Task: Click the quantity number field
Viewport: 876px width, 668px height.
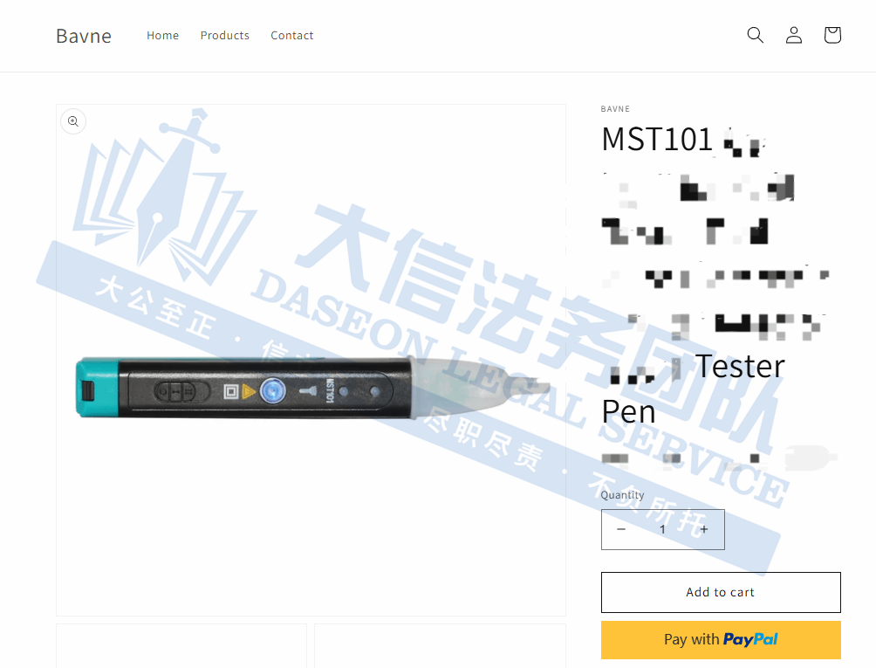Action: tap(662, 529)
